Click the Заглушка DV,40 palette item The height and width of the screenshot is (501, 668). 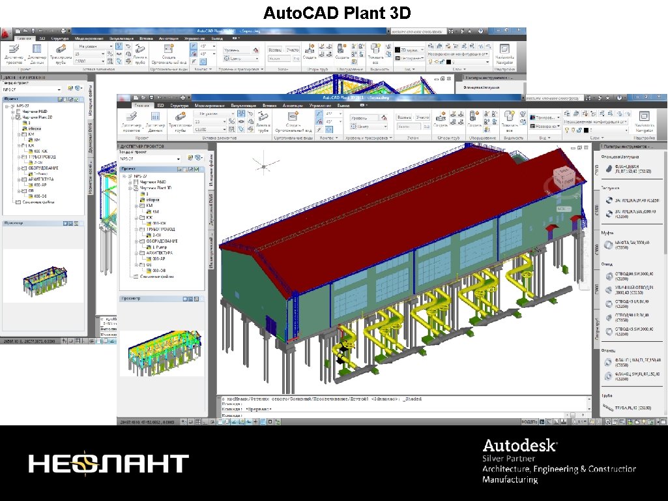click(x=632, y=200)
